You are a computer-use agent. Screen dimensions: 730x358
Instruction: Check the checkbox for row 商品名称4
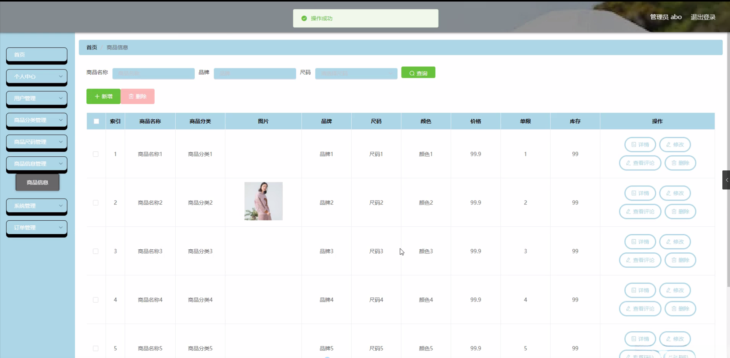pyautogui.click(x=96, y=300)
